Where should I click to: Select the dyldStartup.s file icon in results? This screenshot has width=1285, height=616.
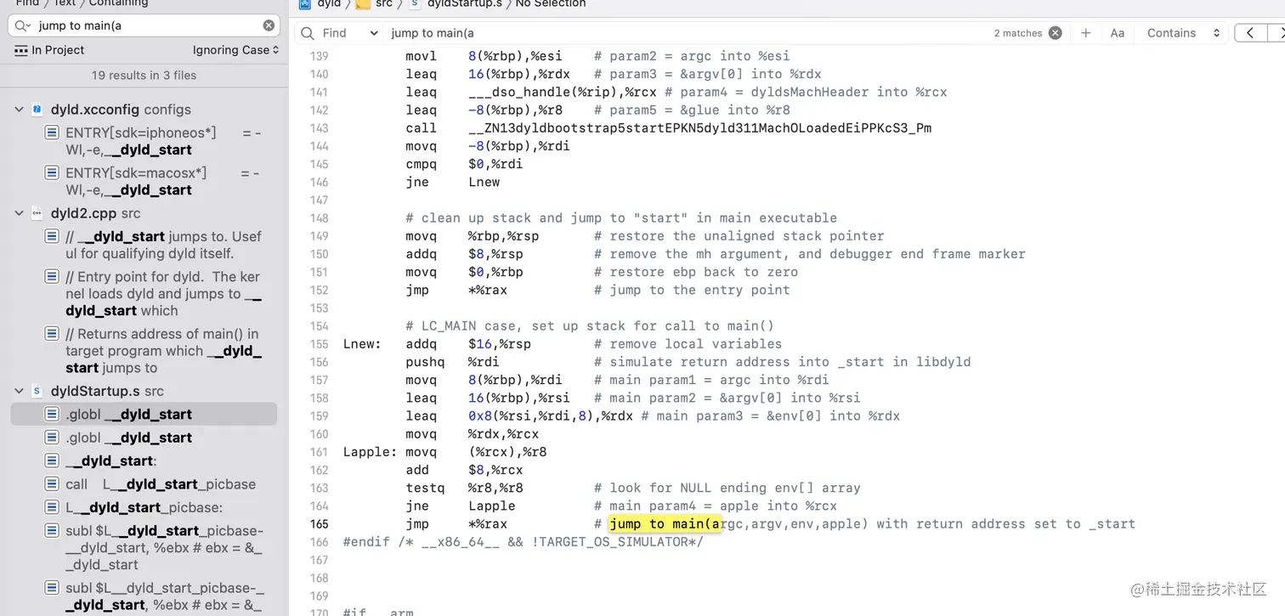tap(37, 391)
